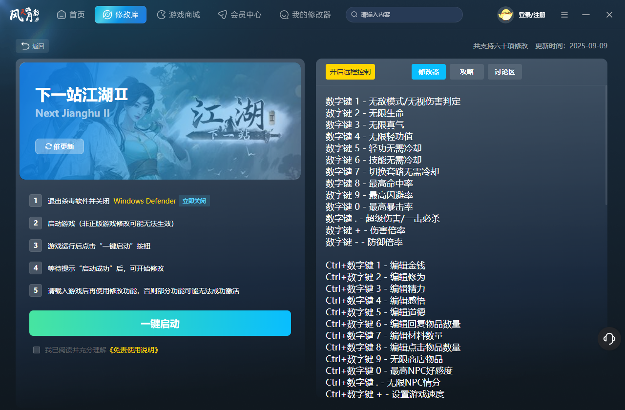
Task: Select the 修改器 tab
Action: click(428, 72)
